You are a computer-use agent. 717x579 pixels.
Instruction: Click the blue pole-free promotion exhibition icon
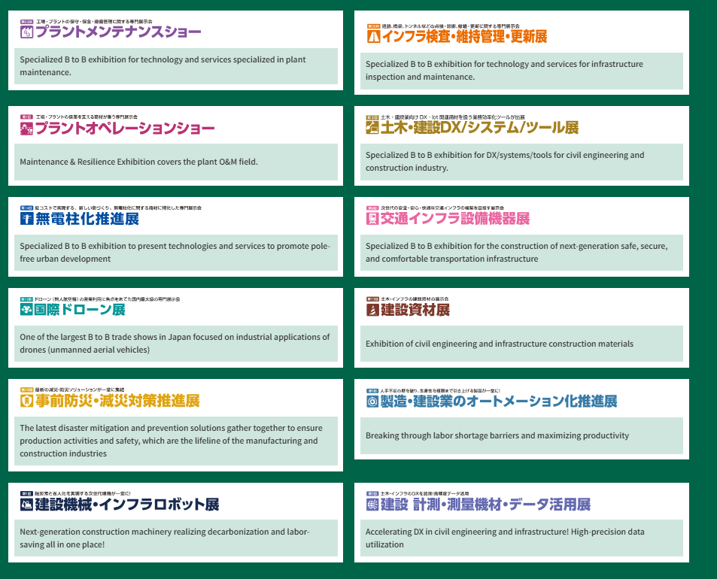pyautogui.click(x=26, y=220)
